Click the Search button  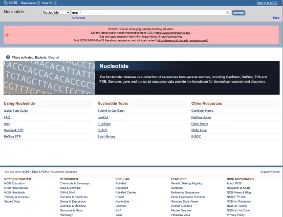click(x=238, y=13)
